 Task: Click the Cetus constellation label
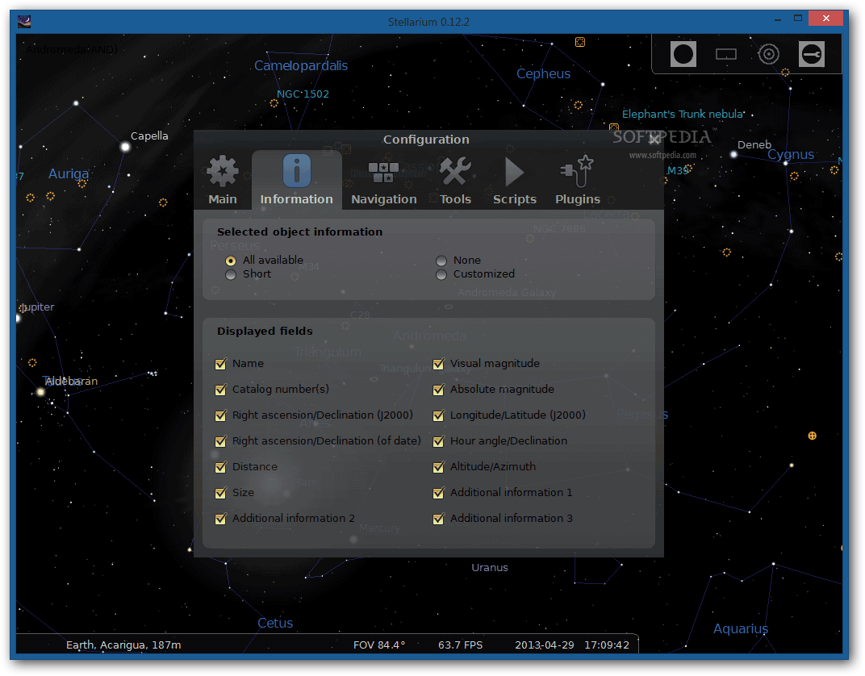(274, 623)
